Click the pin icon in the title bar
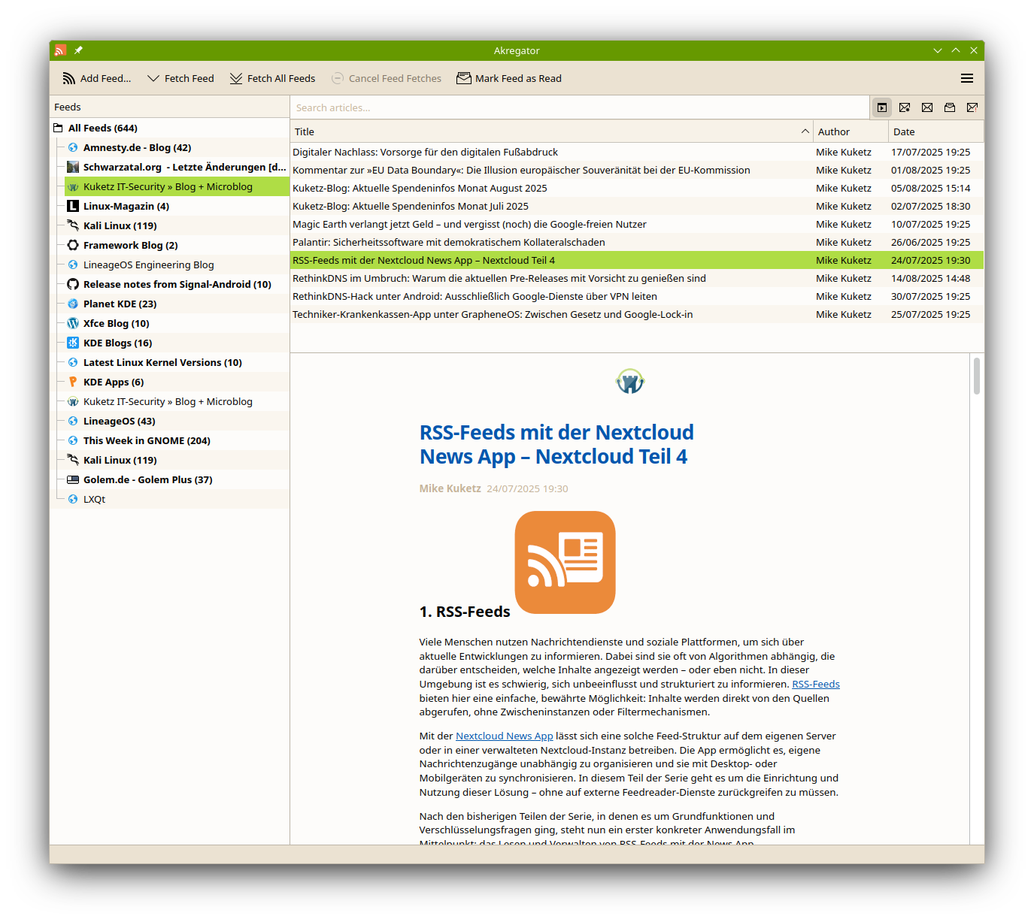Screen dimensions: 1034x922 tap(78, 50)
